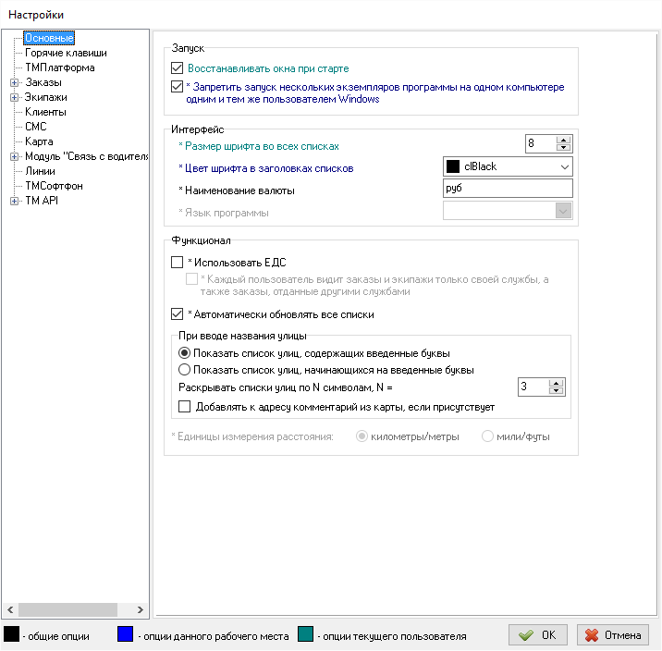Enable adding map comment to address
The width and height of the screenshot is (662, 651).
click(x=185, y=407)
